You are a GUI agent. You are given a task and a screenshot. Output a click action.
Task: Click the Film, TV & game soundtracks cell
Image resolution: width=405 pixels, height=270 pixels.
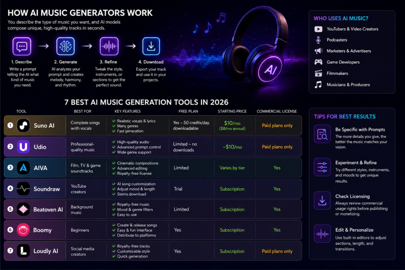point(85,168)
